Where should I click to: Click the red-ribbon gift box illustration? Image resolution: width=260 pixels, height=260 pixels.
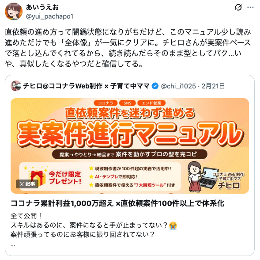coord(37,177)
